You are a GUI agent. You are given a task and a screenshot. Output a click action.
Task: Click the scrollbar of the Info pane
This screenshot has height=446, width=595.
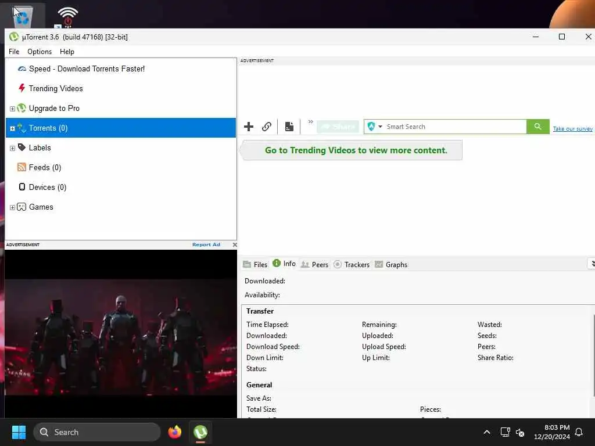tap(594, 357)
